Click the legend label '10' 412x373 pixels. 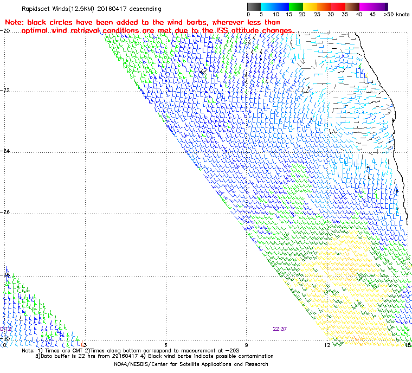(276, 15)
